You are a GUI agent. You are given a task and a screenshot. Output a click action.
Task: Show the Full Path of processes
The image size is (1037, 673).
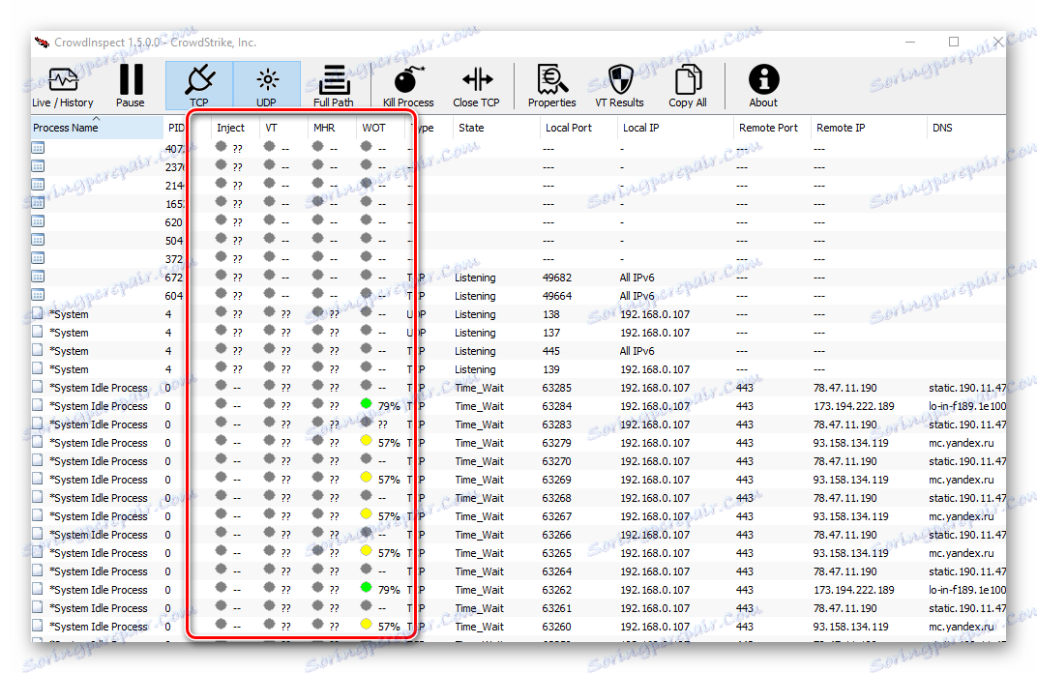[334, 86]
